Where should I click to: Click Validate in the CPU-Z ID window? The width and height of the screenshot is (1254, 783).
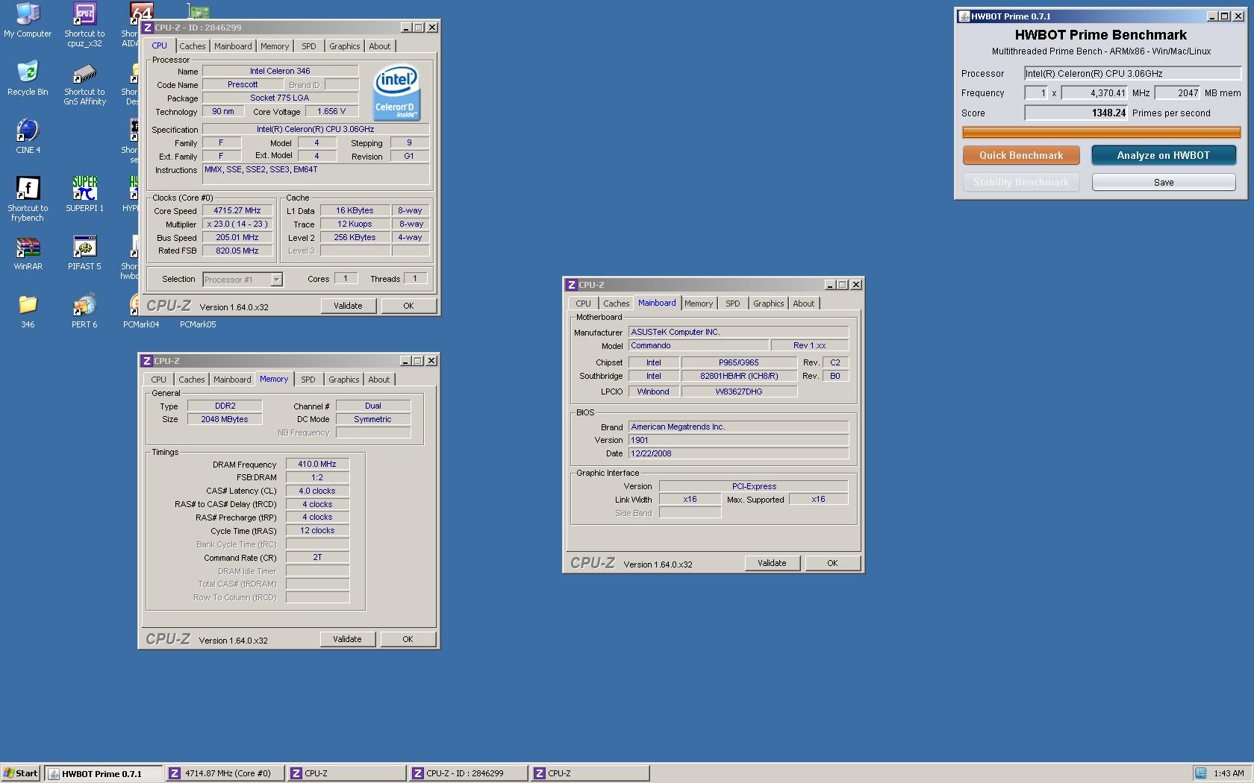pyautogui.click(x=348, y=306)
